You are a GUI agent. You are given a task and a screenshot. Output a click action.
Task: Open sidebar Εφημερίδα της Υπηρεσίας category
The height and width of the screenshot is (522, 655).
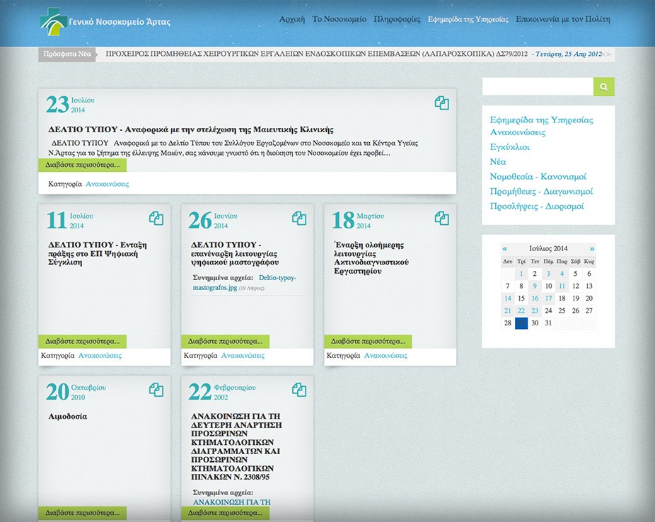click(541, 120)
